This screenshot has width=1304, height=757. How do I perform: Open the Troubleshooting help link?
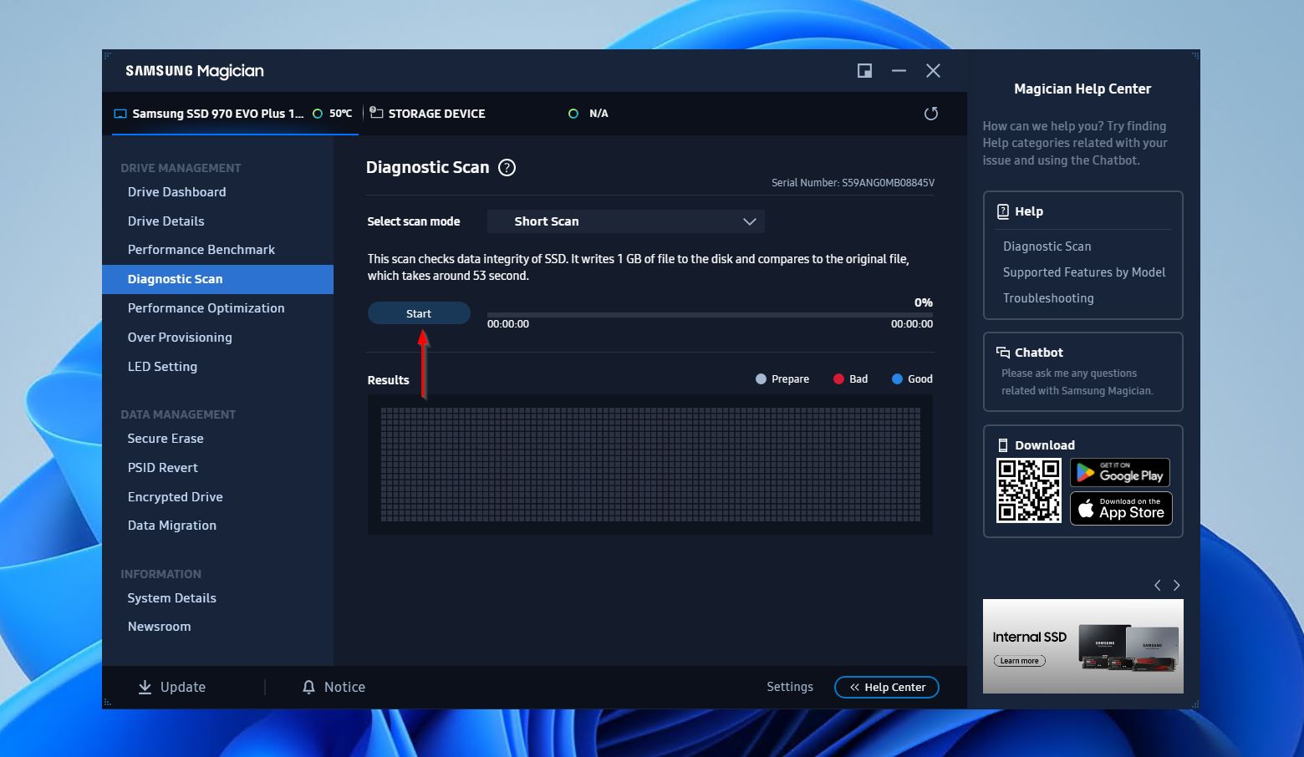1048,298
